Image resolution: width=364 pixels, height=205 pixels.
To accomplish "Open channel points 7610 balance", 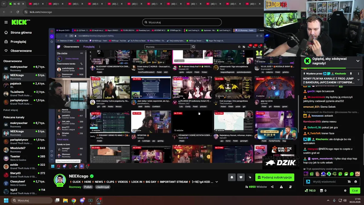I will tap(310, 190).
